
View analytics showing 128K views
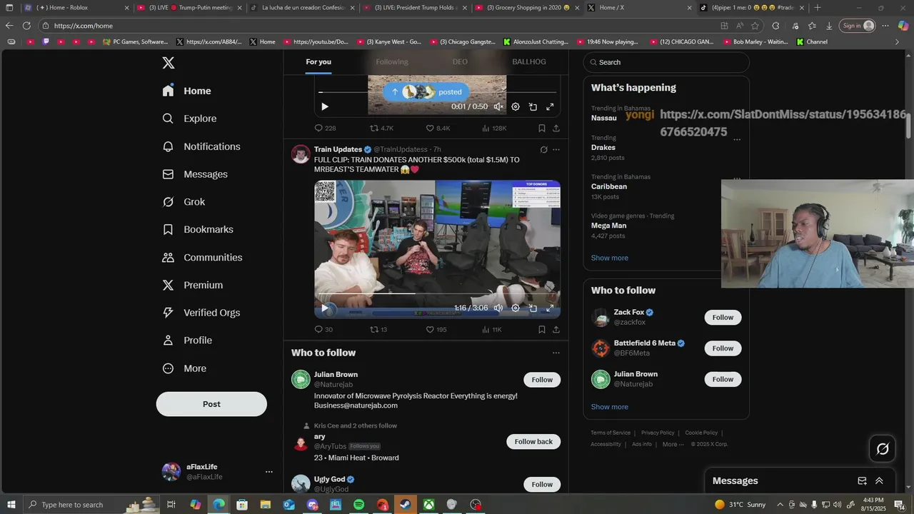494,128
